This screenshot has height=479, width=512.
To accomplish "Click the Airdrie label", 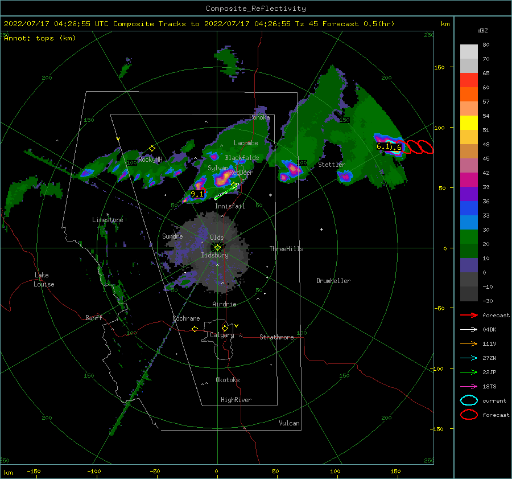I will pos(224,304).
